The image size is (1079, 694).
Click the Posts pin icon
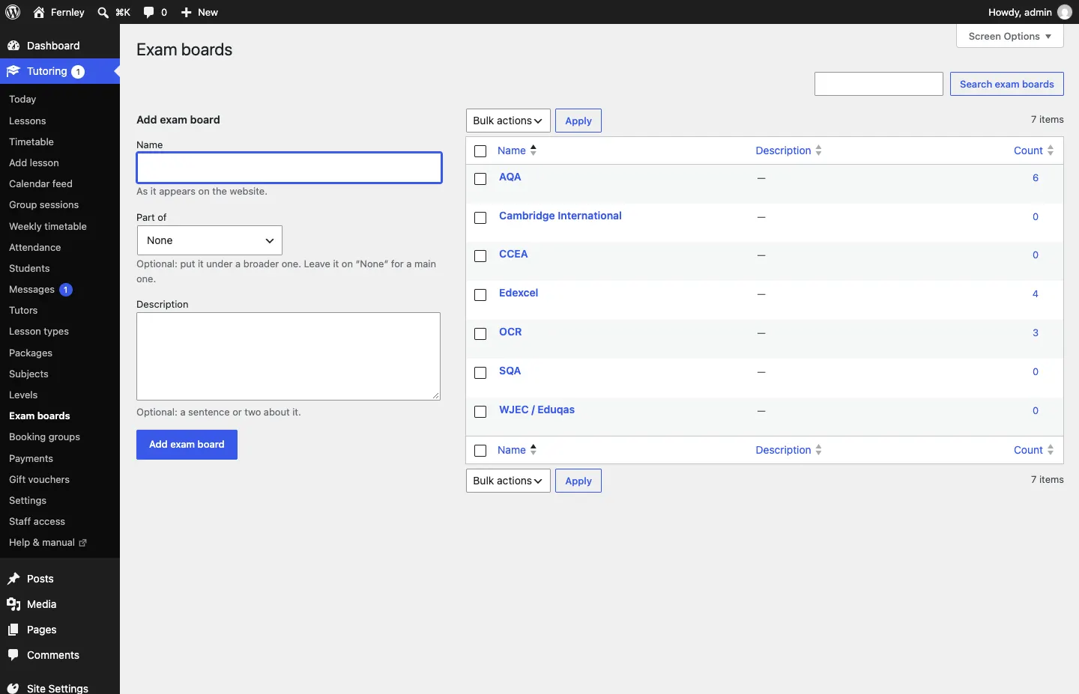[x=13, y=579]
